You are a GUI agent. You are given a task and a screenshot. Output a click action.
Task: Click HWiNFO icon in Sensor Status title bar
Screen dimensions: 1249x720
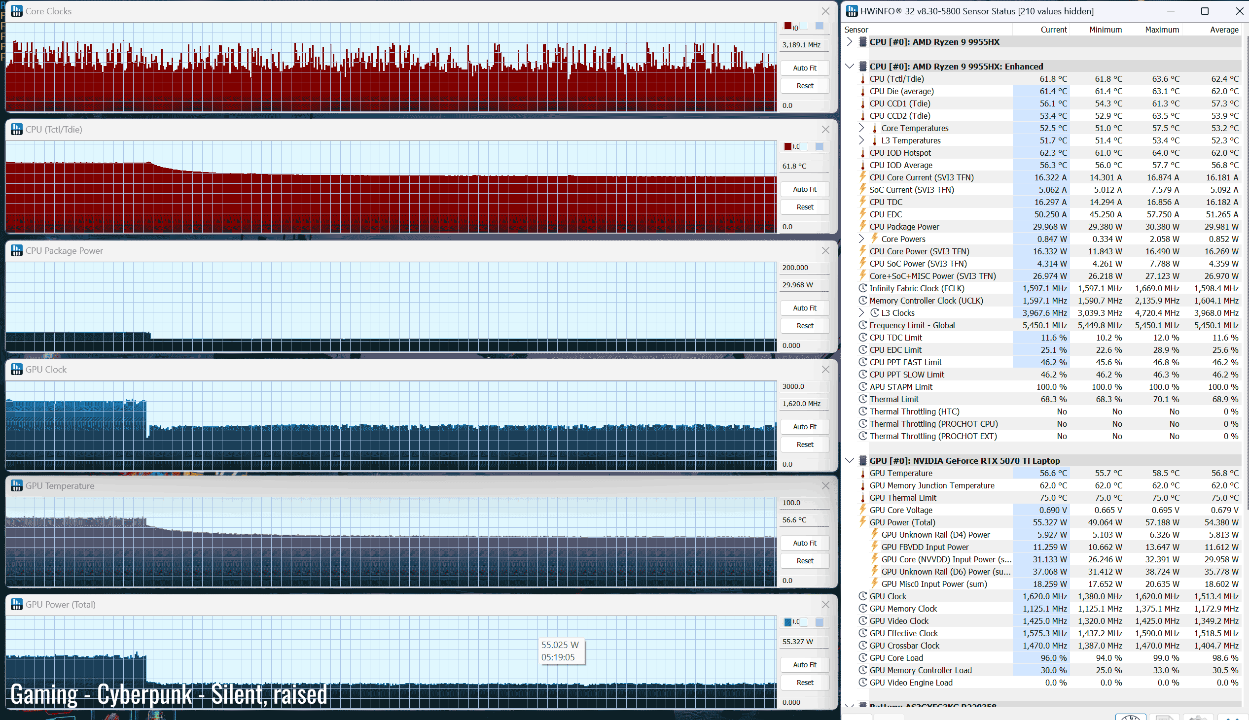(852, 11)
